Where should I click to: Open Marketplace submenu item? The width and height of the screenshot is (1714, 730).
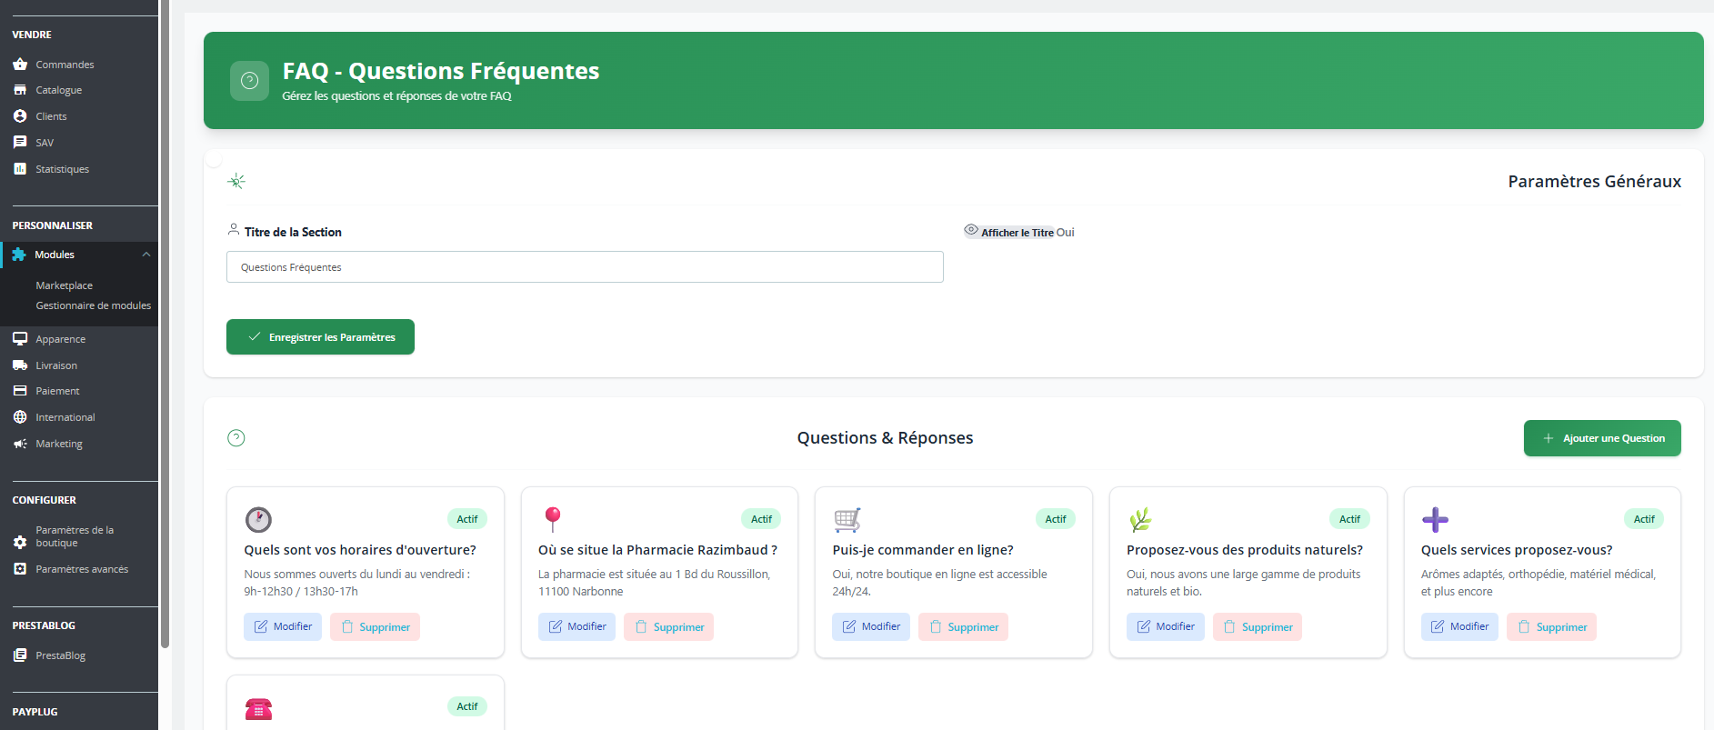65,285
